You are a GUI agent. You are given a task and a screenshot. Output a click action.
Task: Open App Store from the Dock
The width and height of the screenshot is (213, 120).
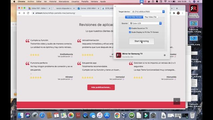point(107,115)
